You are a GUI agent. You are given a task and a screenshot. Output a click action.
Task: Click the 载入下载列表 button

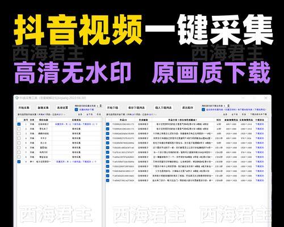click(163, 108)
